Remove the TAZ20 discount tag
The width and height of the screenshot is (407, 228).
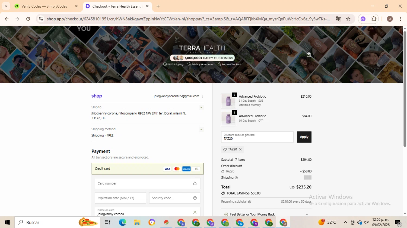240,149
